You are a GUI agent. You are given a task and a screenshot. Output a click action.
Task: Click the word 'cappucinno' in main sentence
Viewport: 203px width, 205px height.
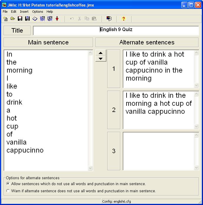(25, 150)
